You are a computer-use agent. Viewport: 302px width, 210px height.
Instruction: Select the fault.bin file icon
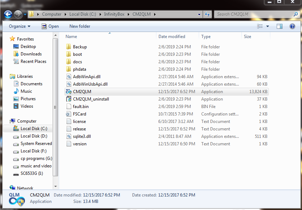(x=69, y=107)
